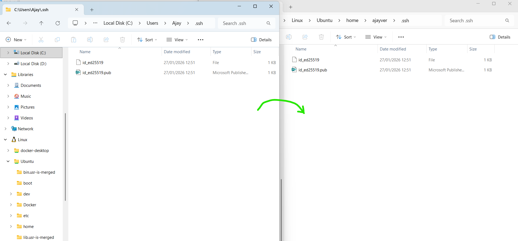The height and width of the screenshot is (241, 518).
Task: Click Users in the front window breadcrumb
Action: click(152, 23)
